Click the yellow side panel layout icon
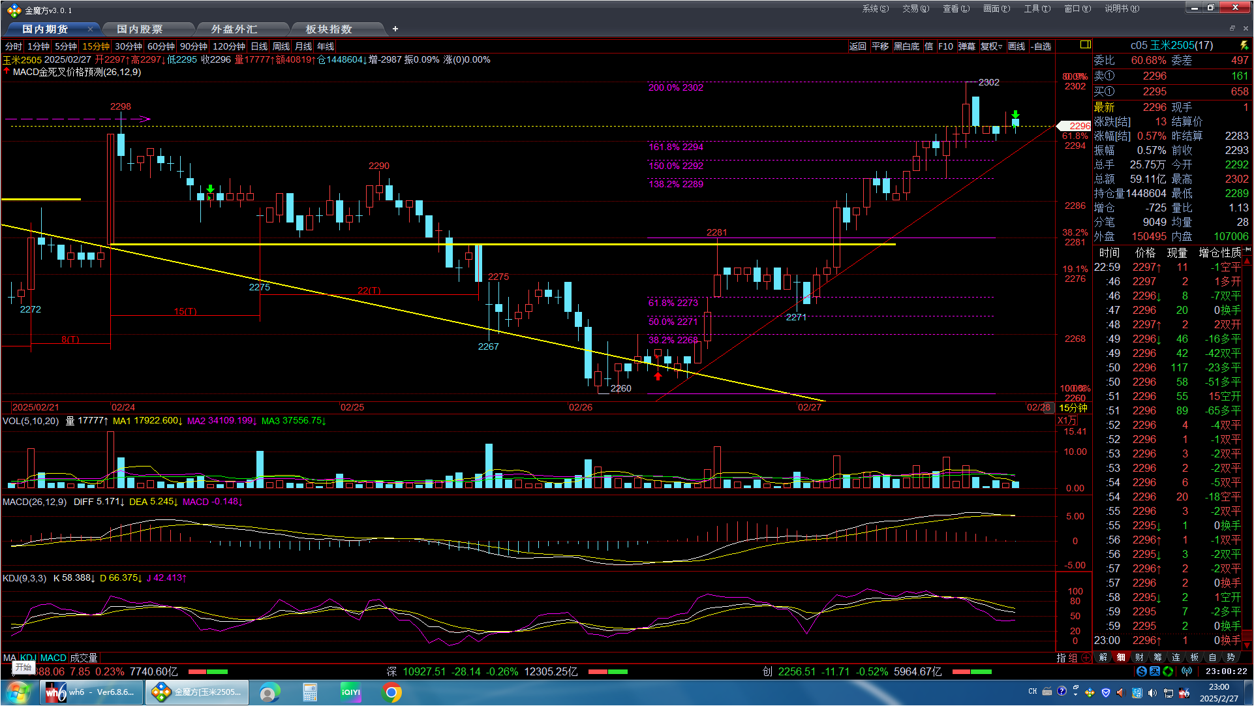This screenshot has height=706, width=1254. click(x=1085, y=45)
